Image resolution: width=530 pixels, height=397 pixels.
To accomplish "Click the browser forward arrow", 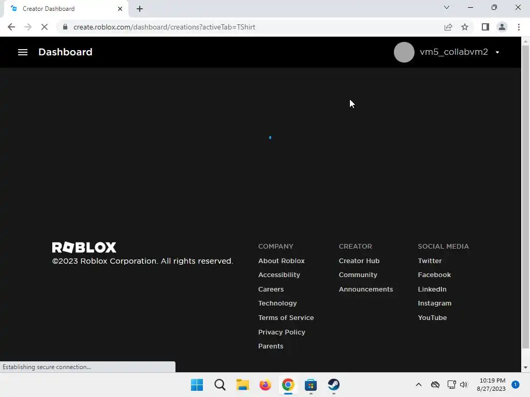I will pos(28,27).
